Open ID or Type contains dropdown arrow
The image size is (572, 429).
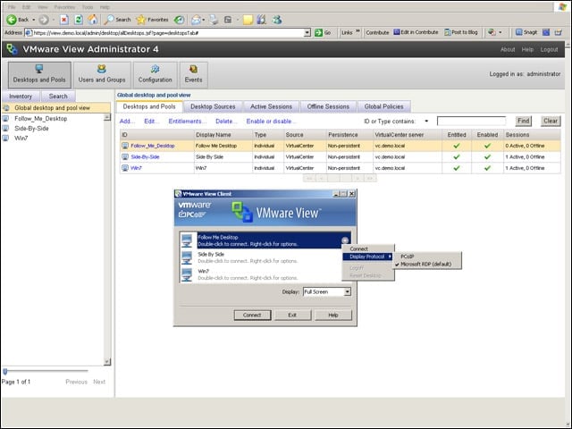click(426, 122)
